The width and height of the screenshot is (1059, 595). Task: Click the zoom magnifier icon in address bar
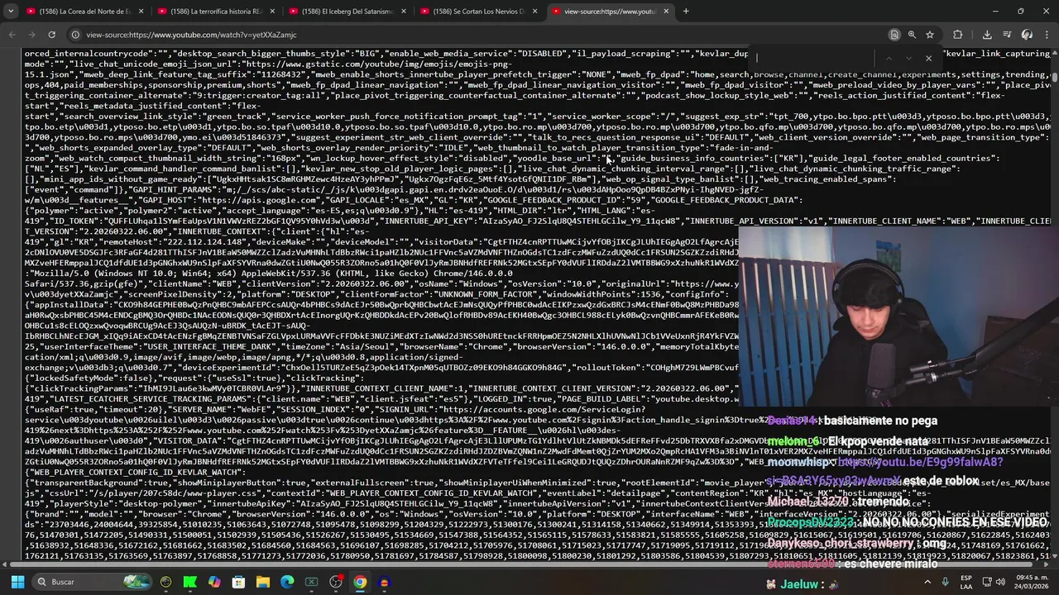912,35
